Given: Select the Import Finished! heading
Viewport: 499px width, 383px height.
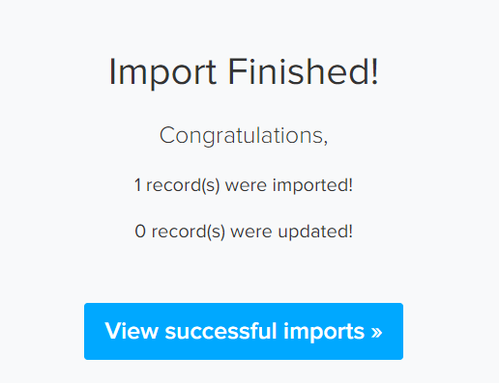Looking at the screenshot, I should point(244,72).
